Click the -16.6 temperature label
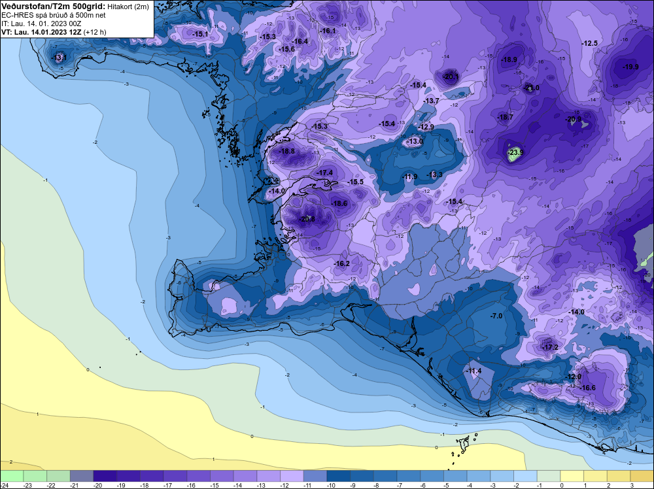Screen dimensions: 654x489 [588, 388]
